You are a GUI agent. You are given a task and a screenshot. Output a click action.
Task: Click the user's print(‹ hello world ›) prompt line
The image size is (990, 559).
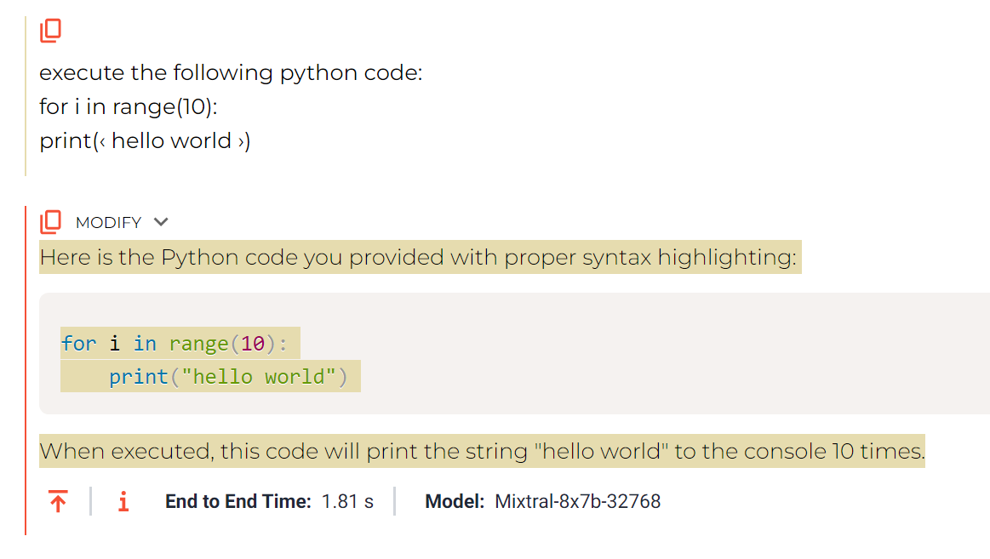pos(145,140)
